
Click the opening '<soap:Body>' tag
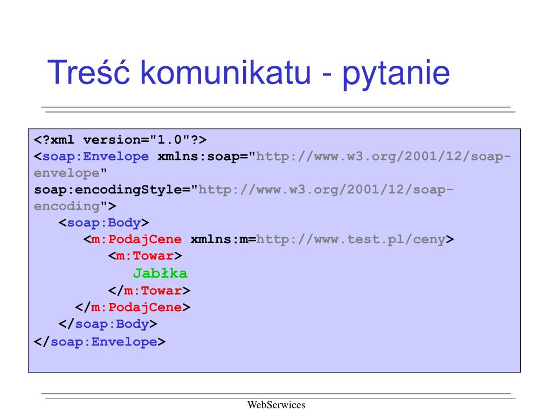[104, 223]
